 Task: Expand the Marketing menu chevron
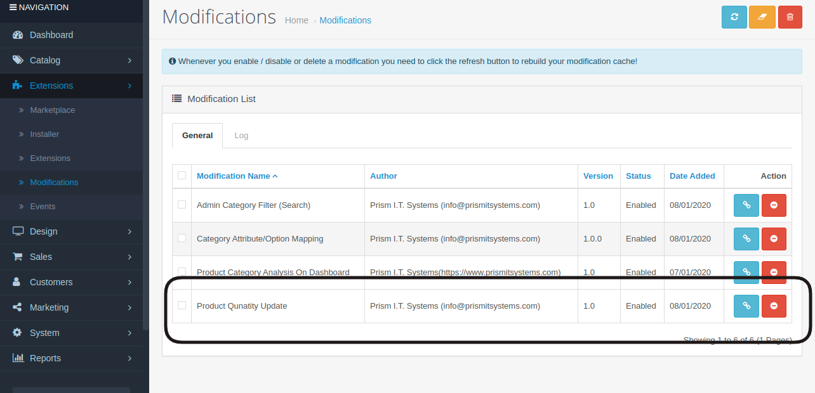(x=129, y=307)
